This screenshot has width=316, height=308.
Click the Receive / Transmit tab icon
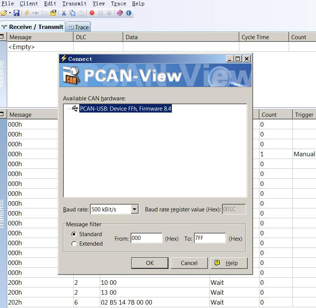pyautogui.click(x=5, y=27)
